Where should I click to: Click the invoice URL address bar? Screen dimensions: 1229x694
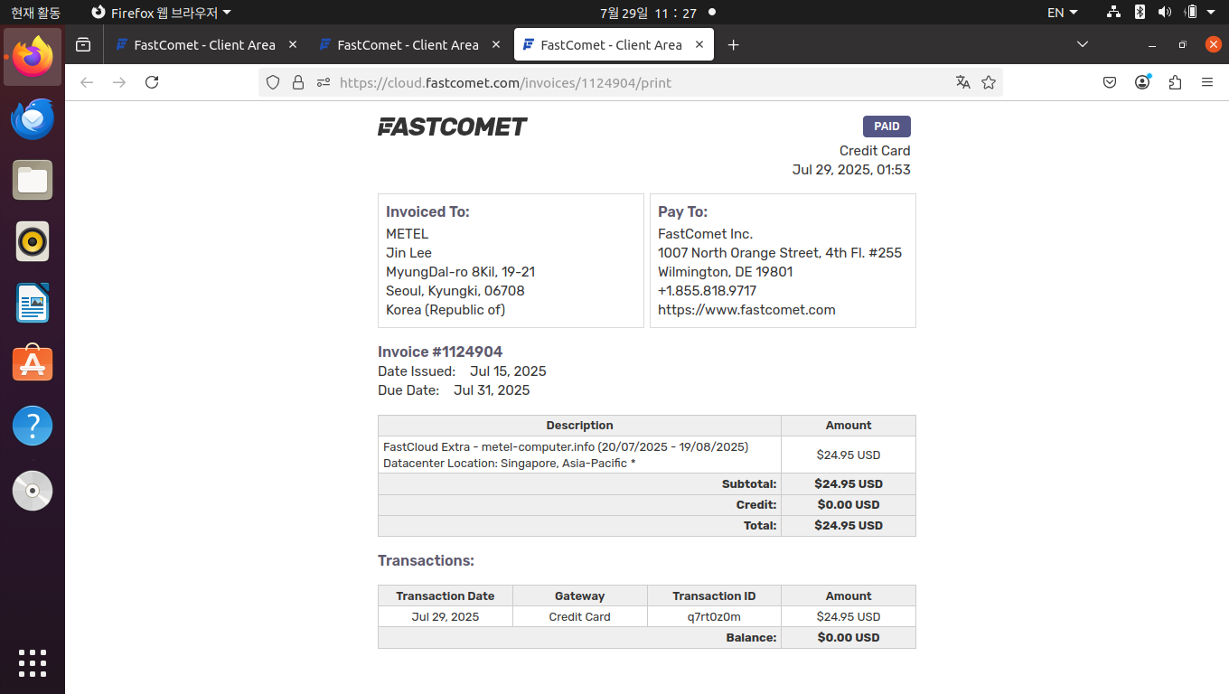[x=633, y=82]
